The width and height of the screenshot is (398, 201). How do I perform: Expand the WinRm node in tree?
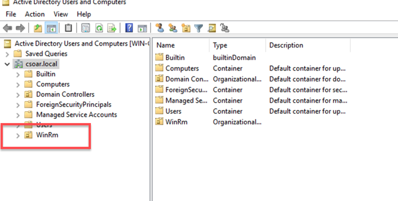coord(17,135)
